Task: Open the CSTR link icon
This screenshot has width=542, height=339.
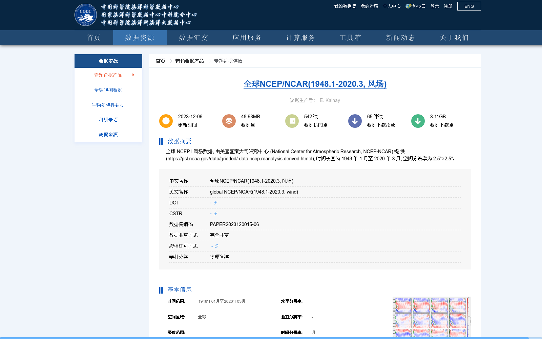Action: 215,214
